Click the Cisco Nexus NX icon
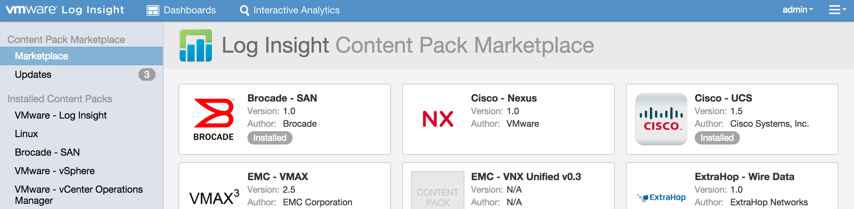Screen dimensions: 854x209 click(x=438, y=119)
